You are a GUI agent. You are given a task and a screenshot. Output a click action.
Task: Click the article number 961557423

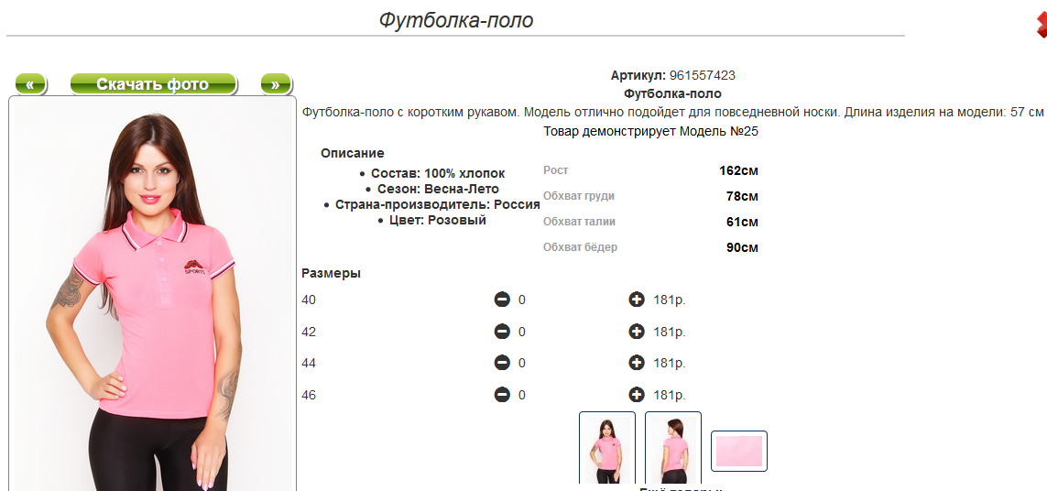coord(703,75)
